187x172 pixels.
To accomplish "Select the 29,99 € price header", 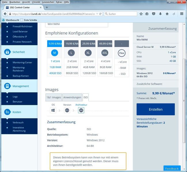I will [88, 44].
